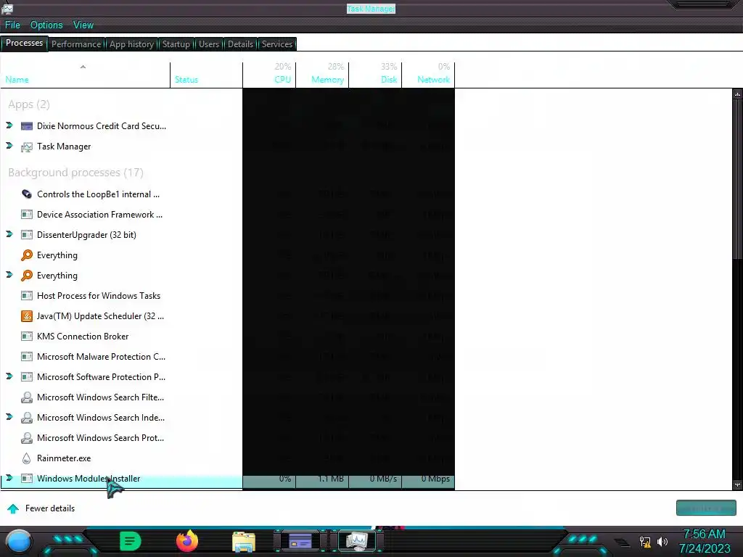Viewport: 743px width, 557px height.
Task: Click the KMS Connection Broker icon
Action: tap(27, 337)
